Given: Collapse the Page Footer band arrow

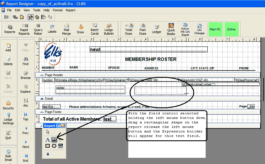Looking at the screenshot, I should pyautogui.click(x=42, y=112).
